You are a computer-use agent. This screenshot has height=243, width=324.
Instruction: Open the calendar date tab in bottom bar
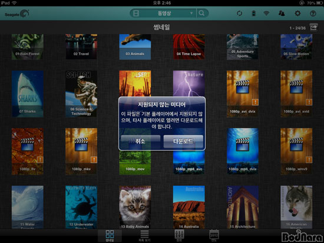[214, 235]
